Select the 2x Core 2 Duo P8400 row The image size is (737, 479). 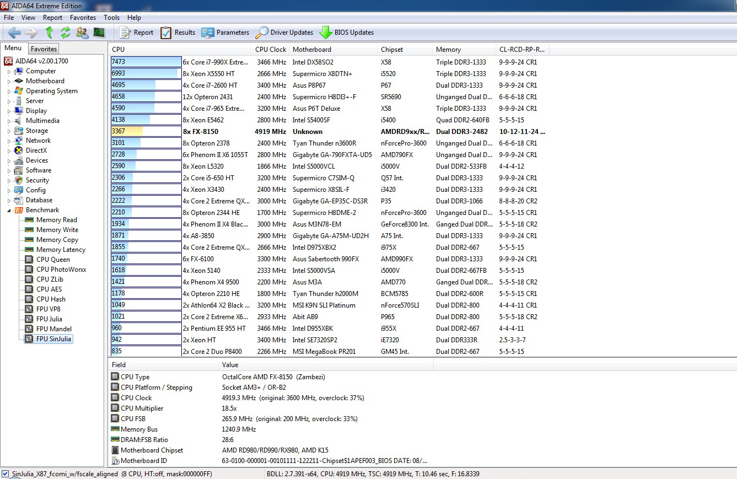click(330, 352)
